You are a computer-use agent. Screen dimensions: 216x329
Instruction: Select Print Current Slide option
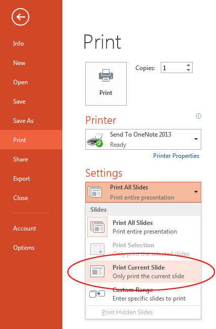[x=143, y=272]
